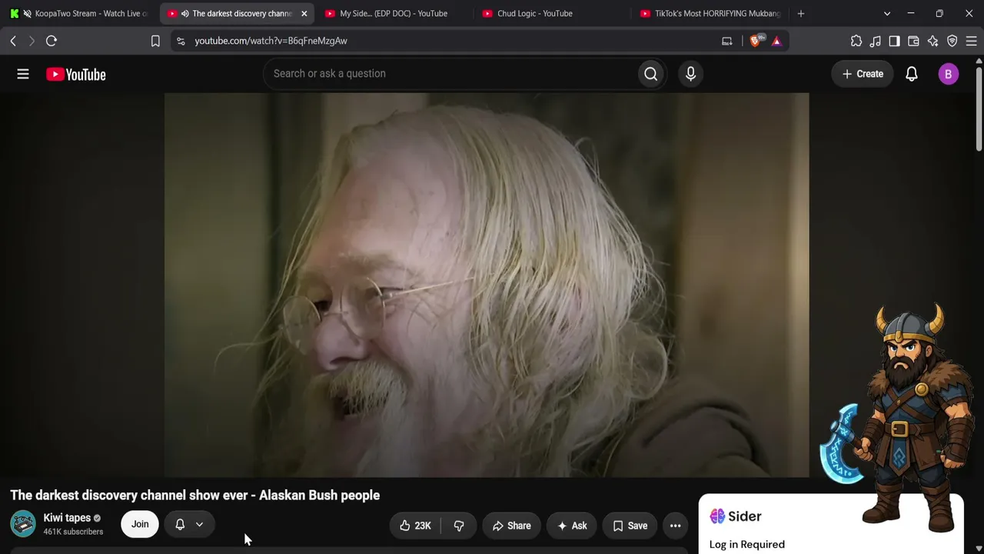984x554 pixels.
Task: Save video to a playlist
Action: 630,526
